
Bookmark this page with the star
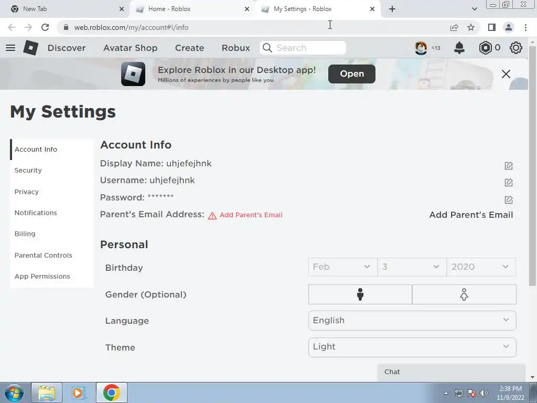pyautogui.click(x=471, y=27)
